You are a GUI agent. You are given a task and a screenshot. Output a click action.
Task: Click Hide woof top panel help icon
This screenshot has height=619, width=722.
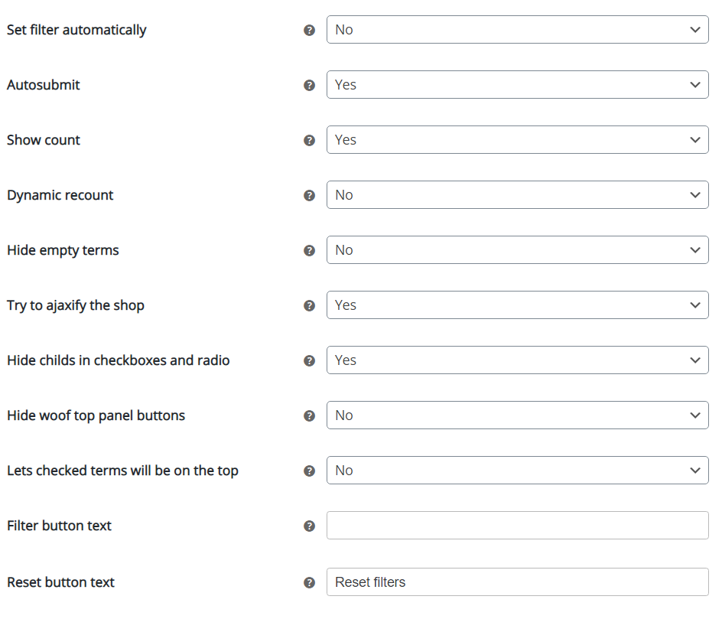[309, 415]
